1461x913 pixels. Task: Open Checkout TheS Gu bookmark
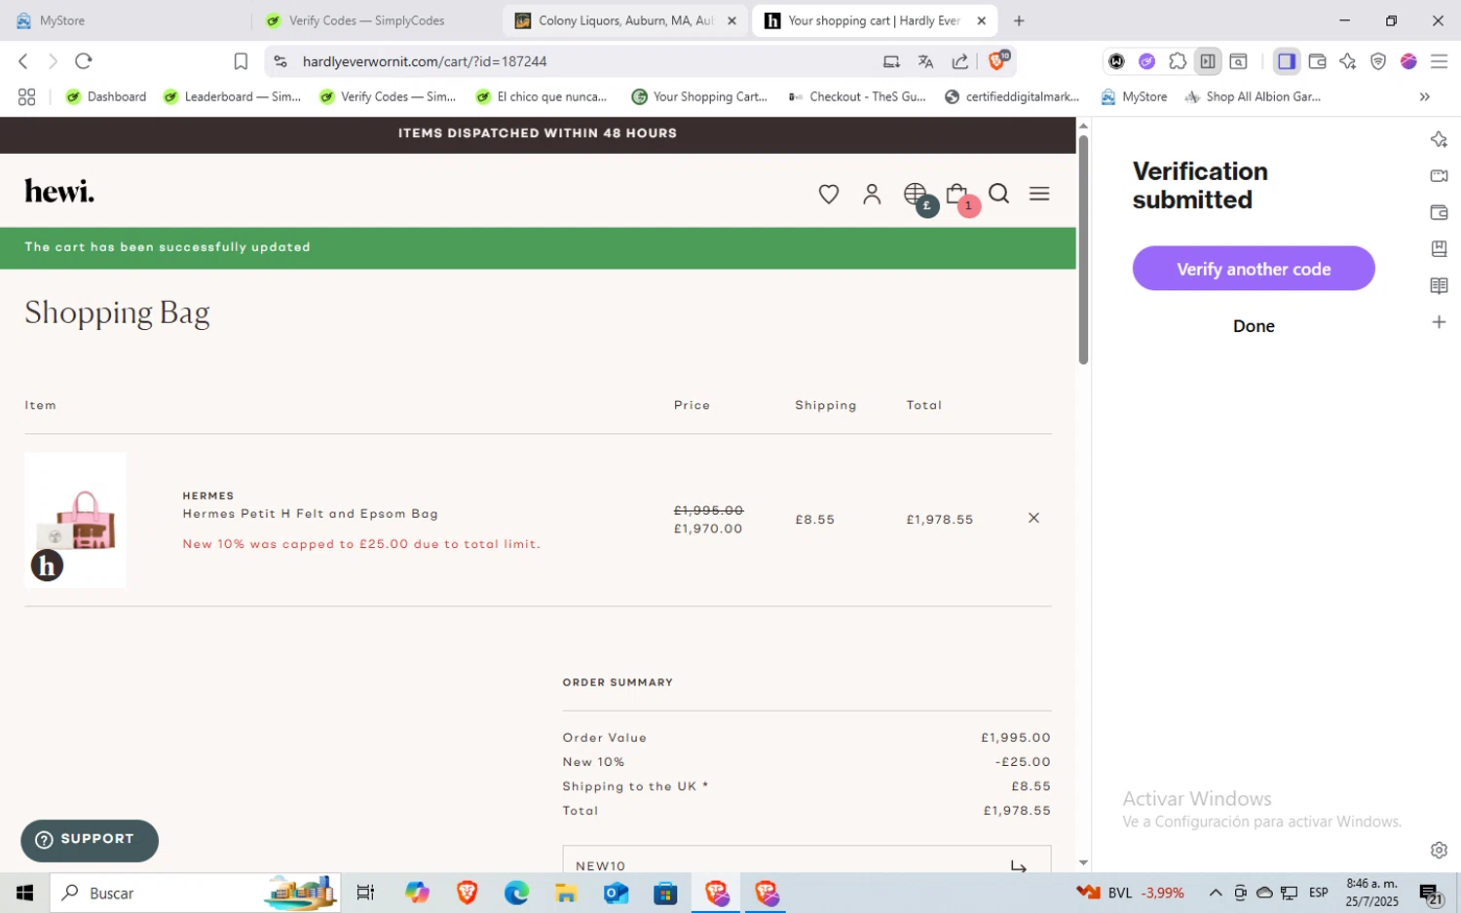coord(857,96)
